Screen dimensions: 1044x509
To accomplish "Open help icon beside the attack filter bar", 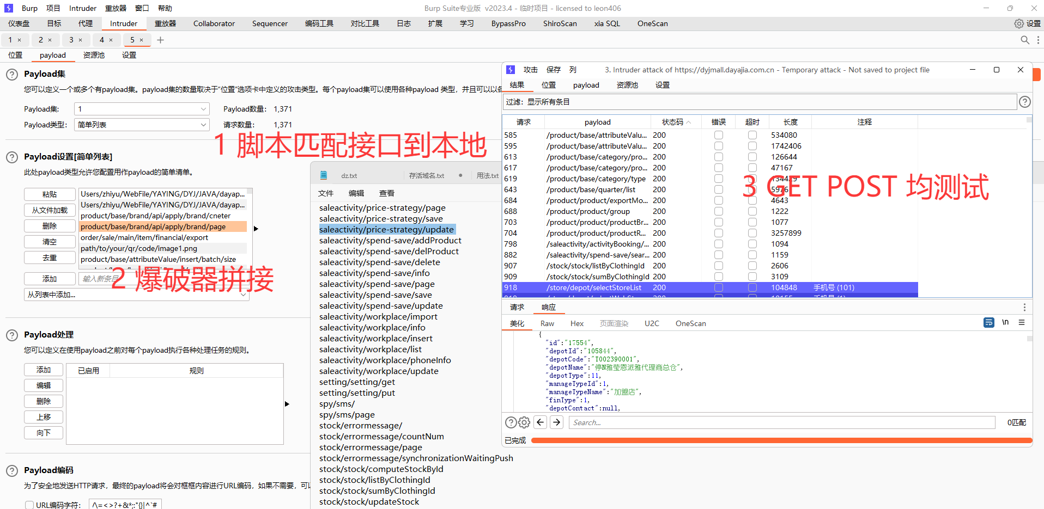I will coord(1025,102).
